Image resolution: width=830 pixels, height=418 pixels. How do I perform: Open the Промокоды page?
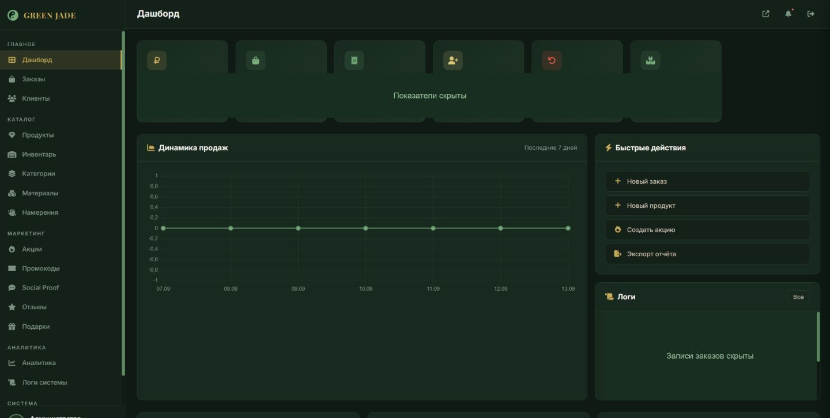pos(61,268)
